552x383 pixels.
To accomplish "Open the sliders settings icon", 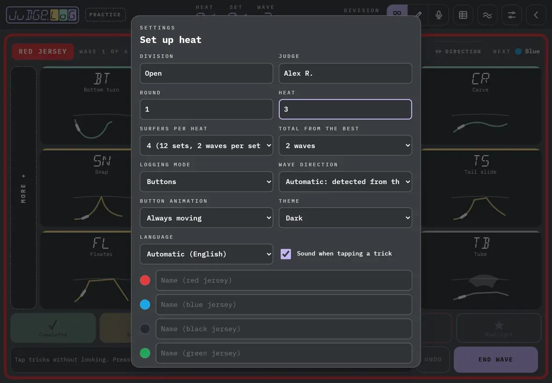I will [511, 15].
